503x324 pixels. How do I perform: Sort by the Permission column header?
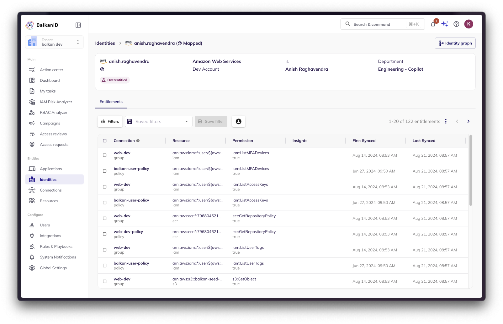pyautogui.click(x=243, y=141)
